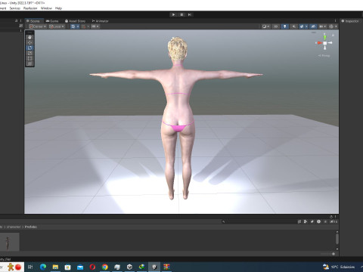Open the scene camera settings dropdown
Image resolution: width=363 pixels, height=272 pixels.
(322, 26)
